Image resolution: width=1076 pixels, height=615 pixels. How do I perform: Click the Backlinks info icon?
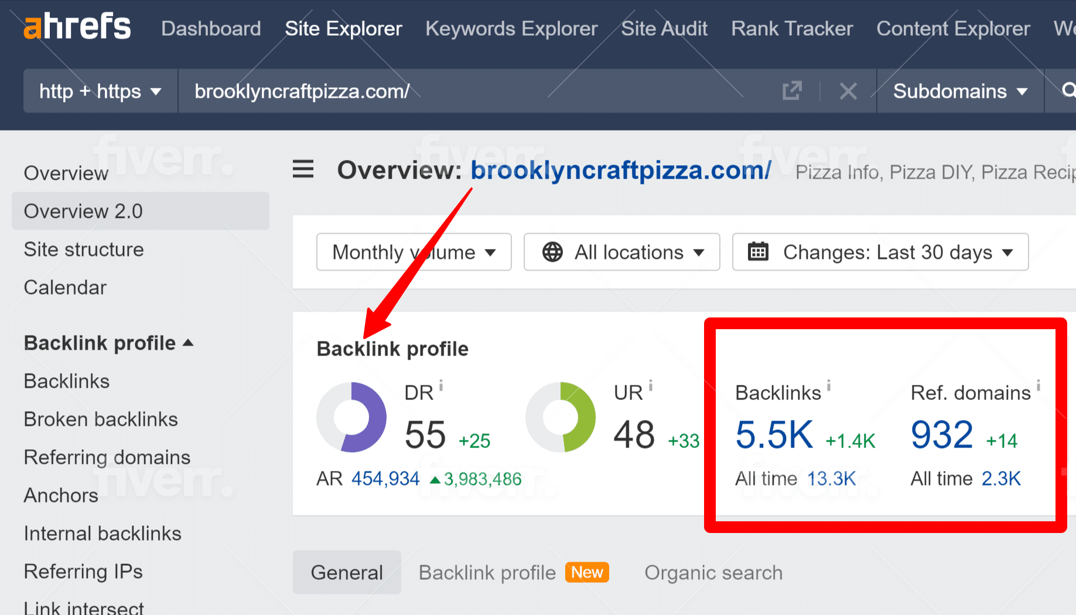click(829, 385)
